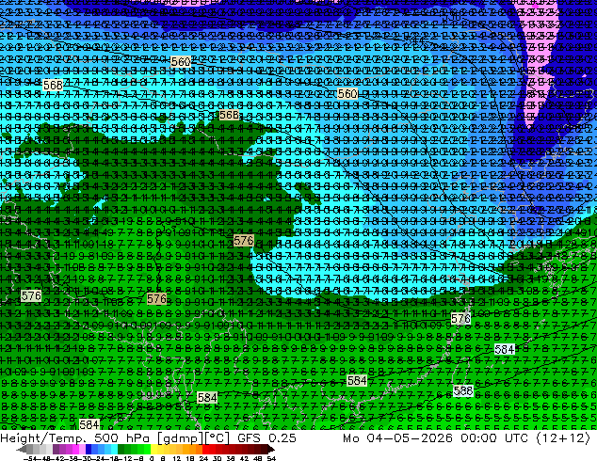
Task: Pick the bright magenta swatch in the legend
Action: 75,450
